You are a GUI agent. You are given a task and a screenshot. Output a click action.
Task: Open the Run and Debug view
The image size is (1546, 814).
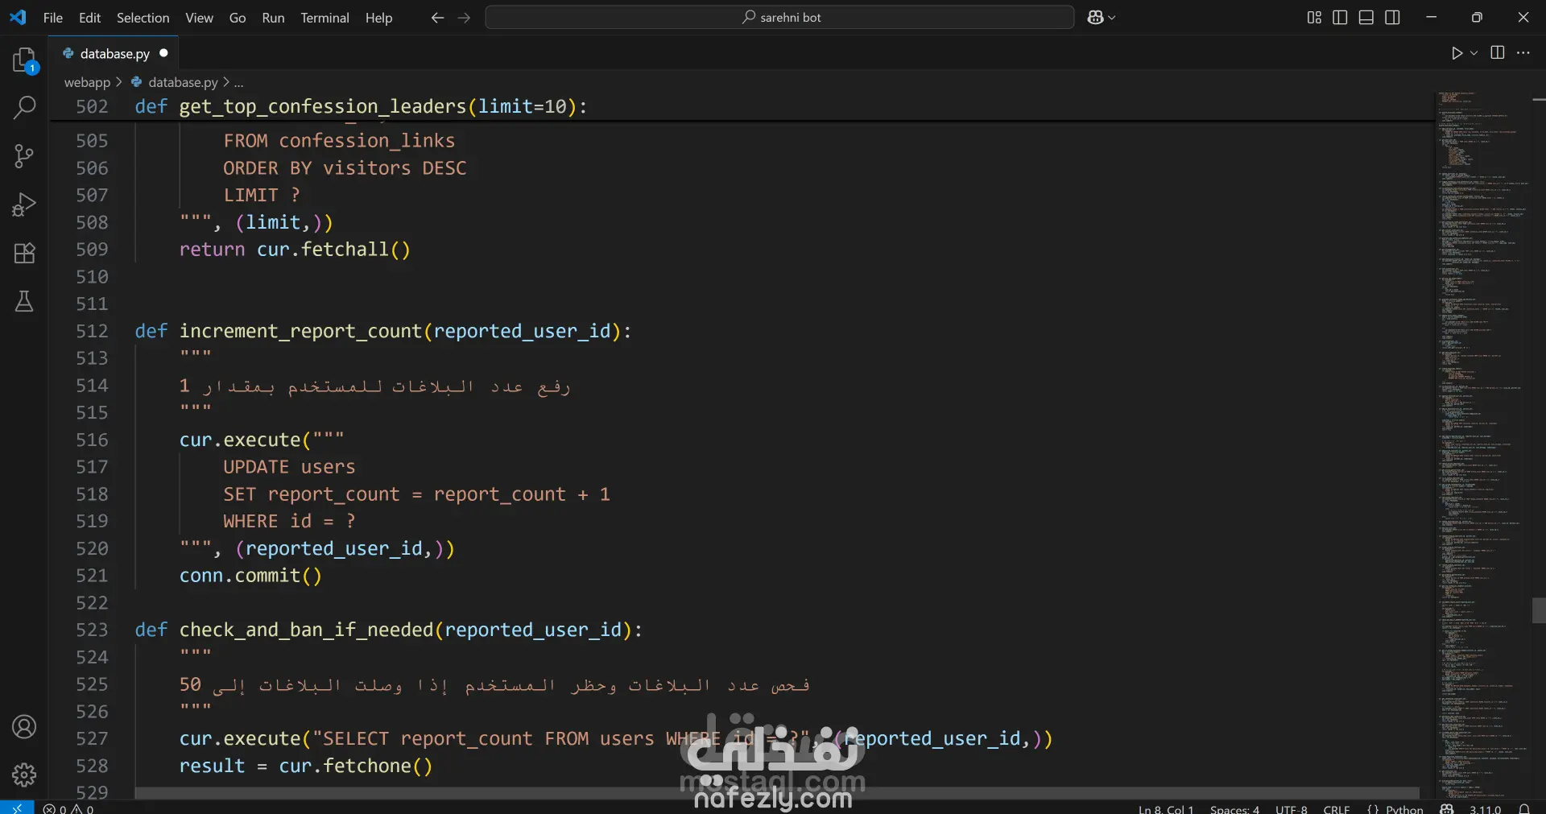[24, 205]
